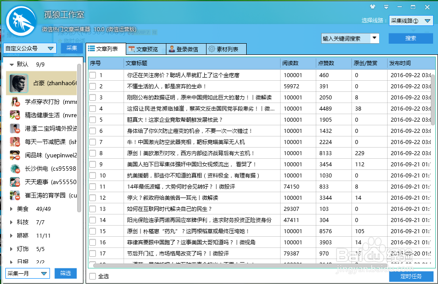Screen dimensions: 438x284
Task: Click avatar icon of 崔玉涛的育学园
Action: click(x=15, y=195)
